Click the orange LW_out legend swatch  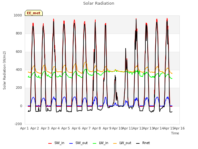(x=115, y=143)
